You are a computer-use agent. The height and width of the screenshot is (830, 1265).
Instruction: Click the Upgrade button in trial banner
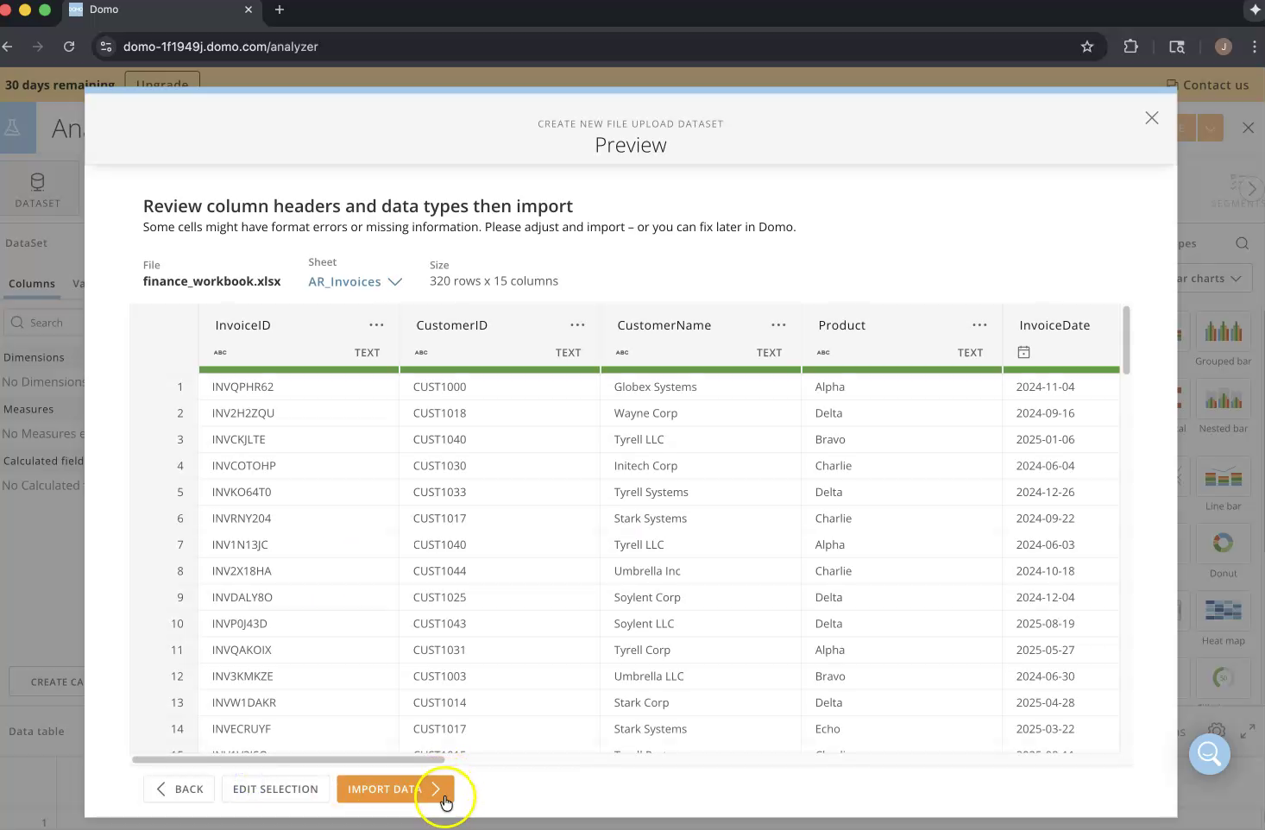click(x=162, y=83)
